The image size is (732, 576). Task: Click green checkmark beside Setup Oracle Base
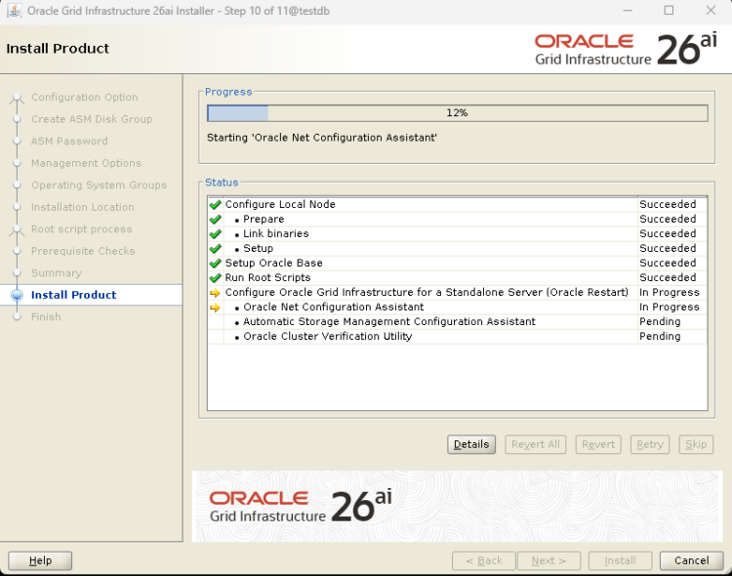point(216,263)
